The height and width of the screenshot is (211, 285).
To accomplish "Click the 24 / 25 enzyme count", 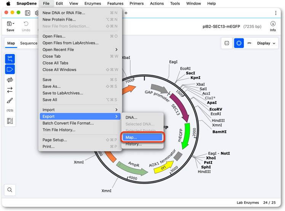I will (269, 203).
